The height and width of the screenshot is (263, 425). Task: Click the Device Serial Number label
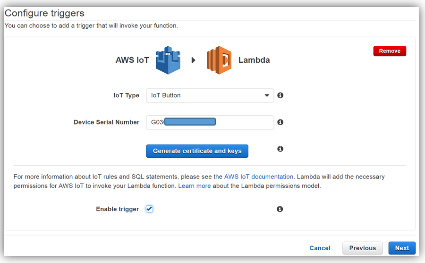[x=106, y=122]
